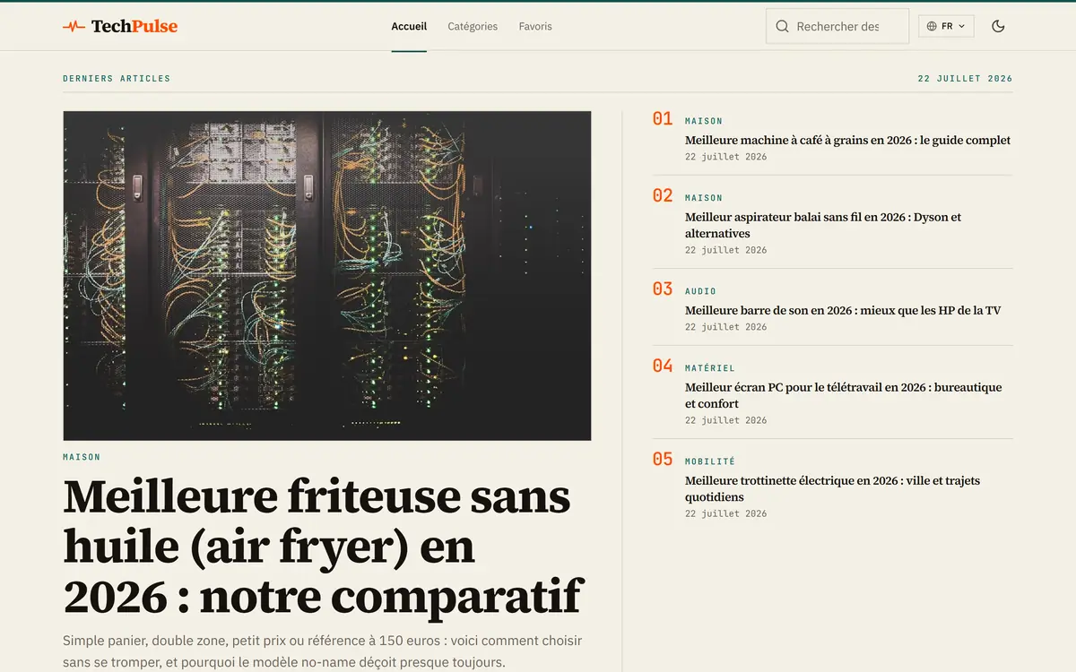Click the number 01 ranking marker
This screenshot has height=672, width=1076.
click(663, 118)
